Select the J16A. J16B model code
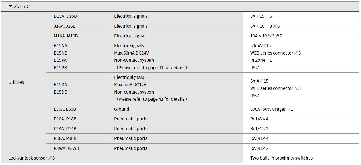361x165 pixels. [65, 26]
